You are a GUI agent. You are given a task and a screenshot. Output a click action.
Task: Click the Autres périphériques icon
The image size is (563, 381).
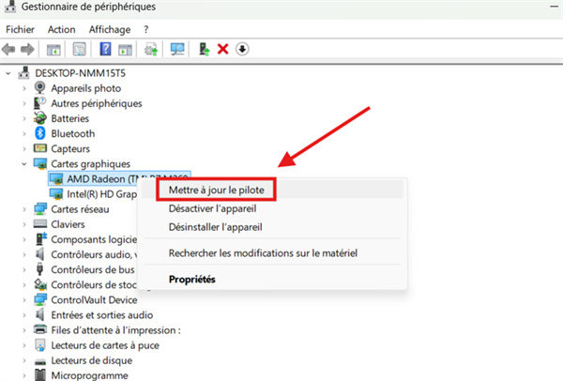click(x=39, y=103)
